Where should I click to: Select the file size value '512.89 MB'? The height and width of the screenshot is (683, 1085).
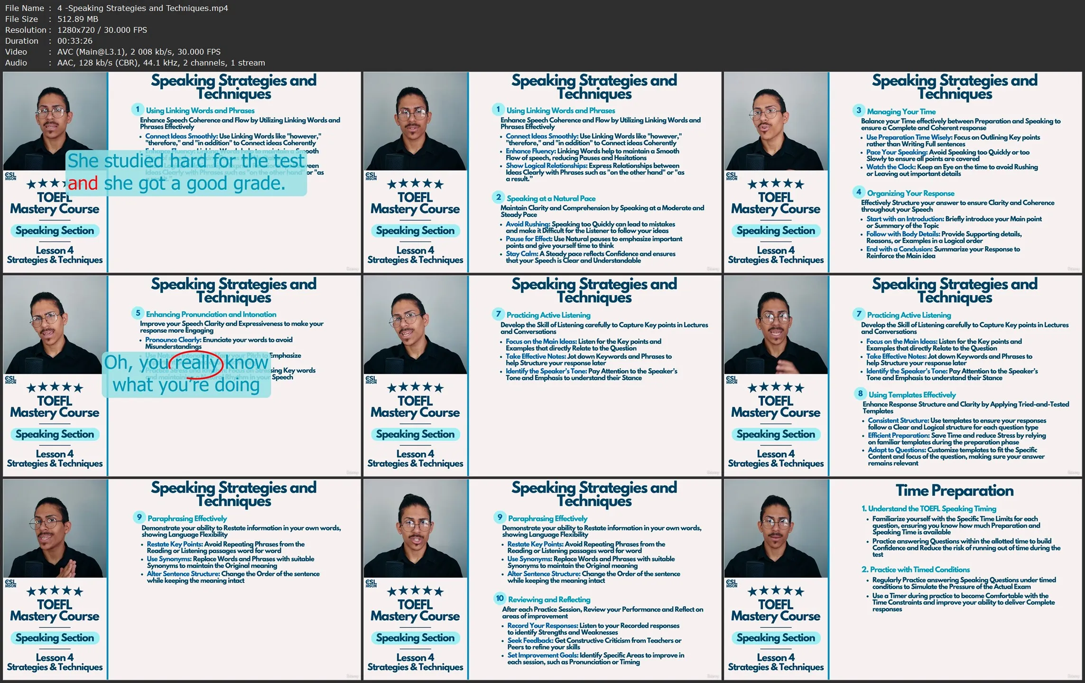[x=78, y=19]
